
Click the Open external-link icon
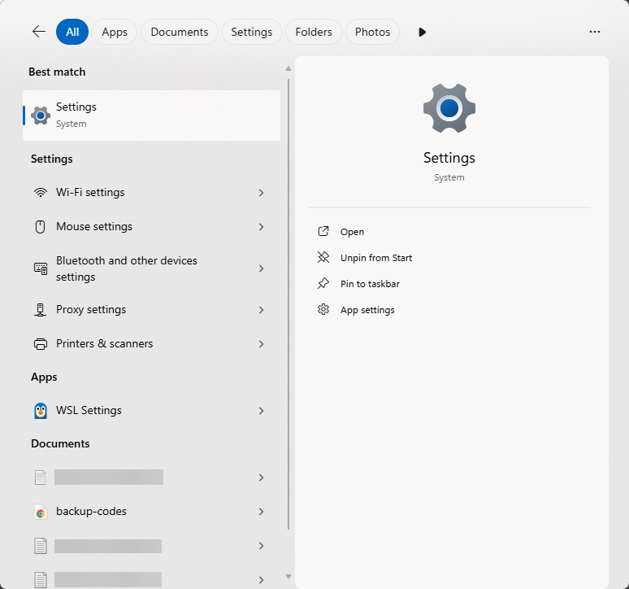pos(323,231)
